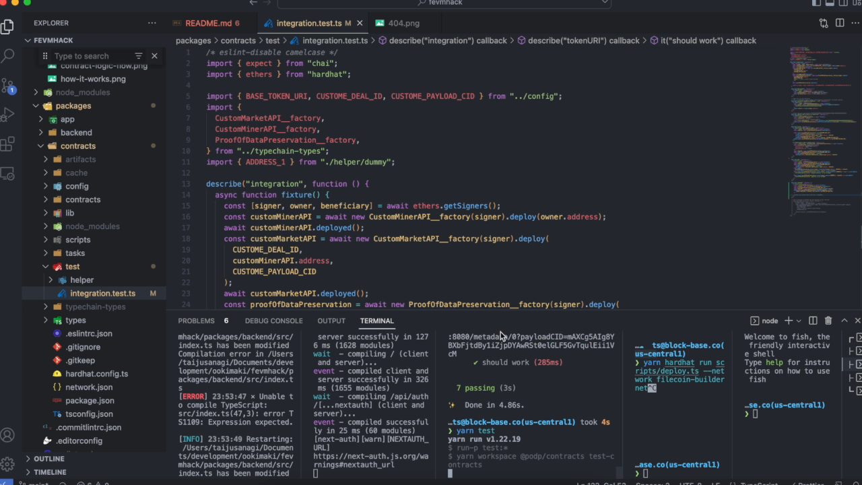The height and width of the screenshot is (485, 862).
Task: Open the Run and Debug view
Action: coord(7,115)
